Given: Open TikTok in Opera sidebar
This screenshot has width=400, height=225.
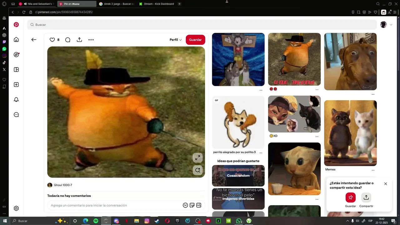Looking at the screenshot, I should tap(4, 62).
